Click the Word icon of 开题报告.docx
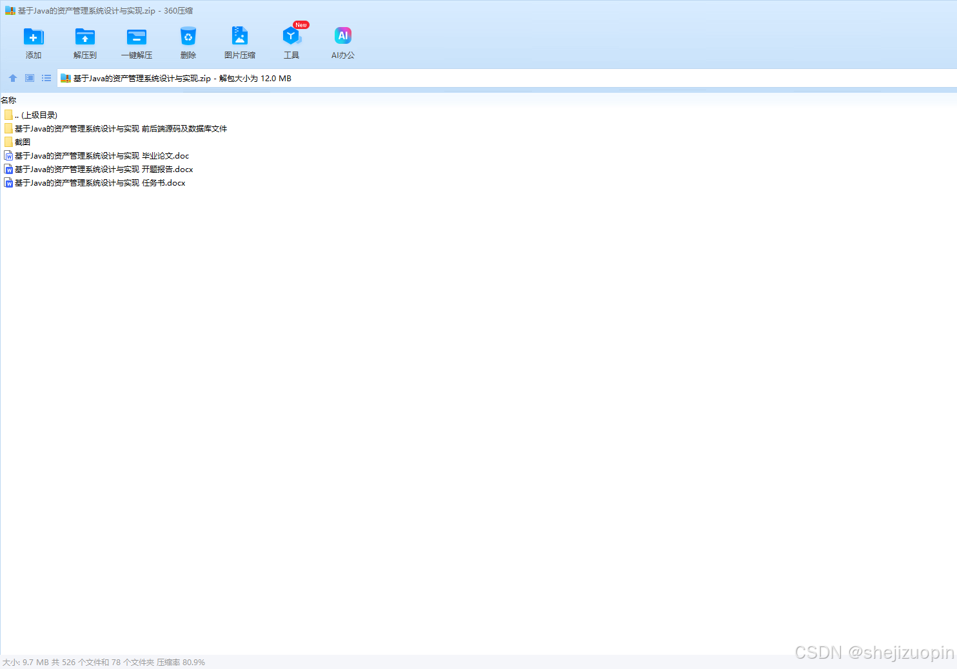Viewport: 957px width, 669px height. pyautogui.click(x=8, y=169)
